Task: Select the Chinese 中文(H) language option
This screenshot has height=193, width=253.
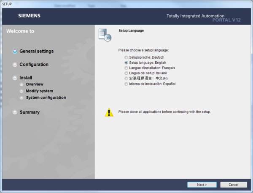Action: [x=126, y=79]
